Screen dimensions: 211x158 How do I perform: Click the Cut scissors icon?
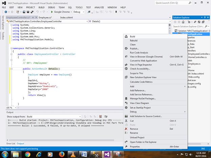tap(126, 121)
